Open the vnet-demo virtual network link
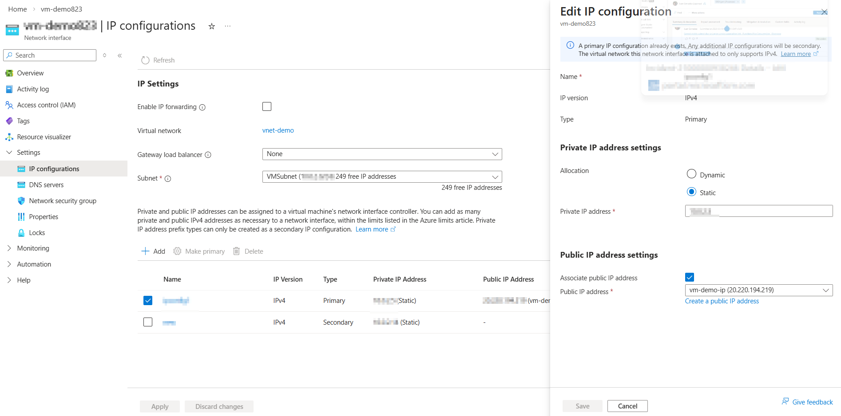Image resolution: width=841 pixels, height=416 pixels. [278, 130]
